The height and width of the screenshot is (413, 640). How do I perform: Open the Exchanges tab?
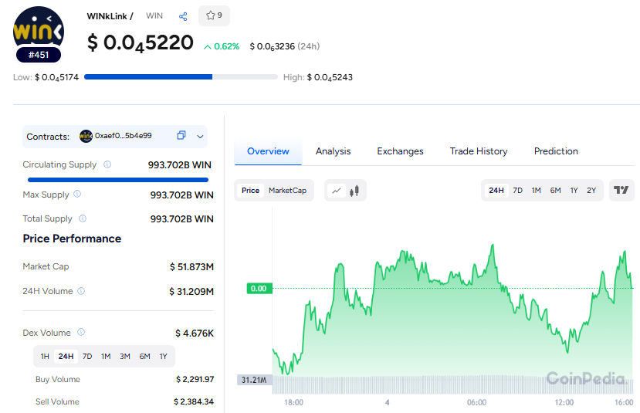click(x=401, y=151)
